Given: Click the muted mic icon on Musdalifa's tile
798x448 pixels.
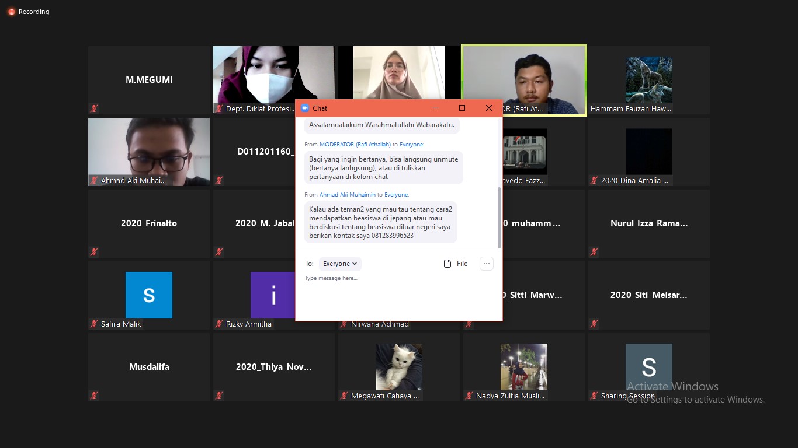Looking at the screenshot, I should pos(94,395).
